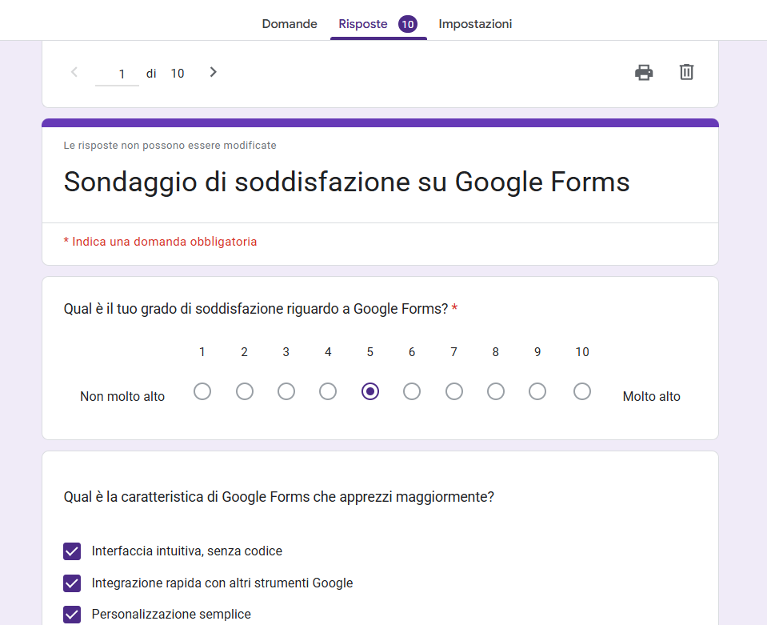Viewport: 767px width, 625px height.
Task: Delete this response with the trash icon
Action: (685, 72)
